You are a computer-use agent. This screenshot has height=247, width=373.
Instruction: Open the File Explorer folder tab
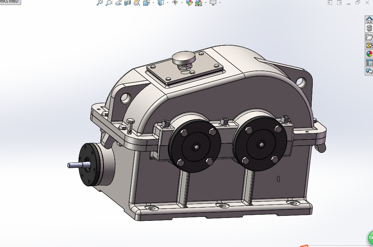coord(369,37)
